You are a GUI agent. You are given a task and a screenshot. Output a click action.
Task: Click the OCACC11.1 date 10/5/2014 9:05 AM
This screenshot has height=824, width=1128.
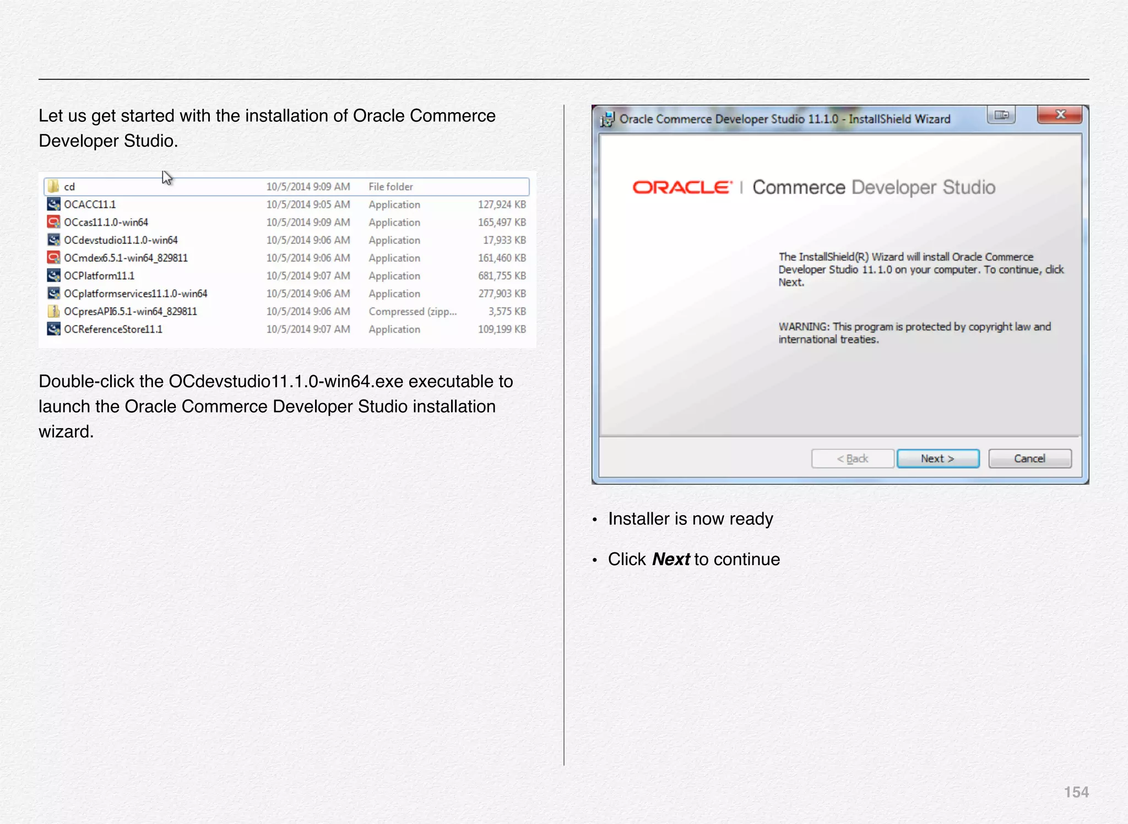click(308, 204)
